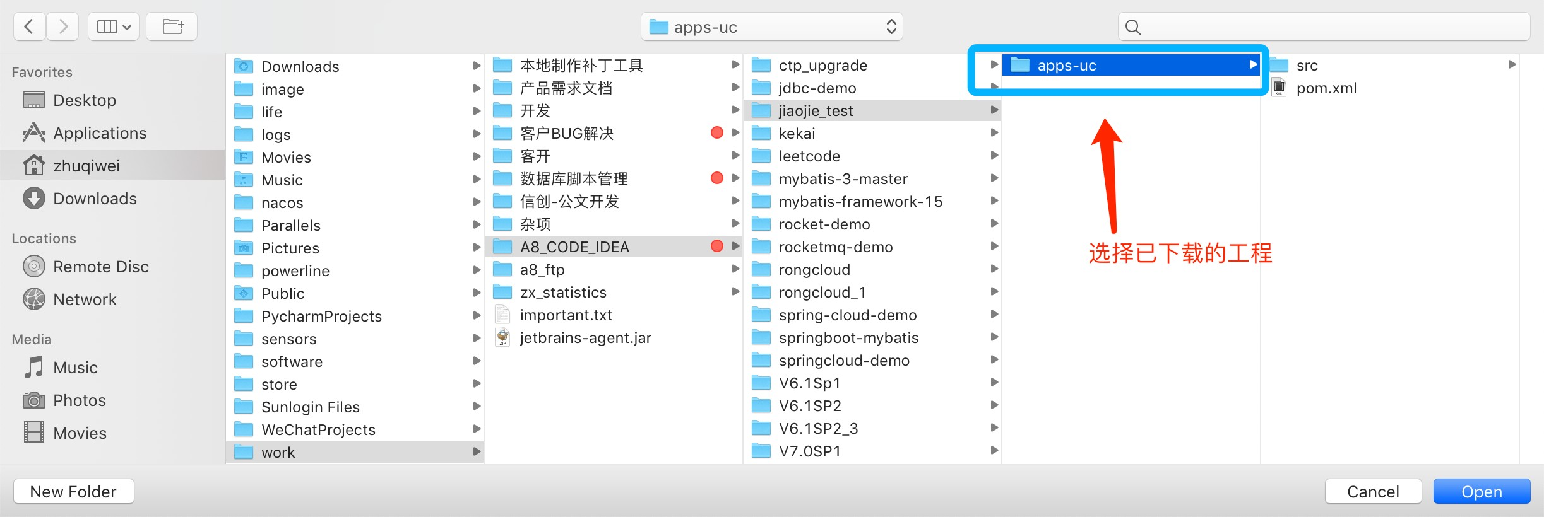The image size is (1544, 517).
Task: Select the jetbrains-agent.jar file
Action: tap(585, 338)
